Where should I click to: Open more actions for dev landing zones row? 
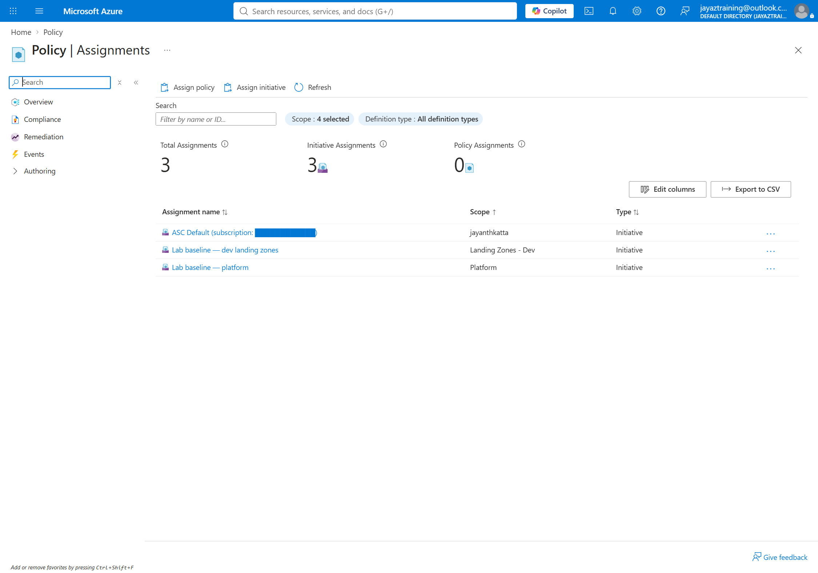point(771,251)
